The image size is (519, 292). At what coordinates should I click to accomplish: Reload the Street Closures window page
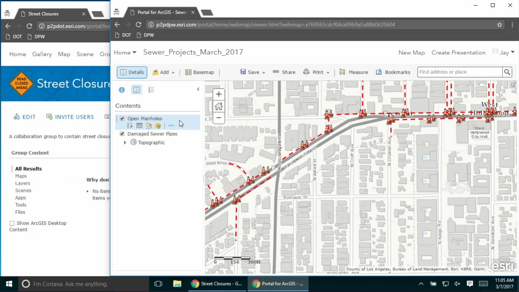[x=29, y=26]
